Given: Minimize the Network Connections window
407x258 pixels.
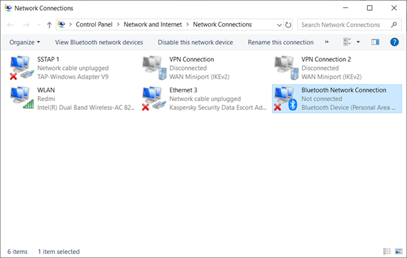Looking at the screenshot, I should pyautogui.click(x=345, y=8).
